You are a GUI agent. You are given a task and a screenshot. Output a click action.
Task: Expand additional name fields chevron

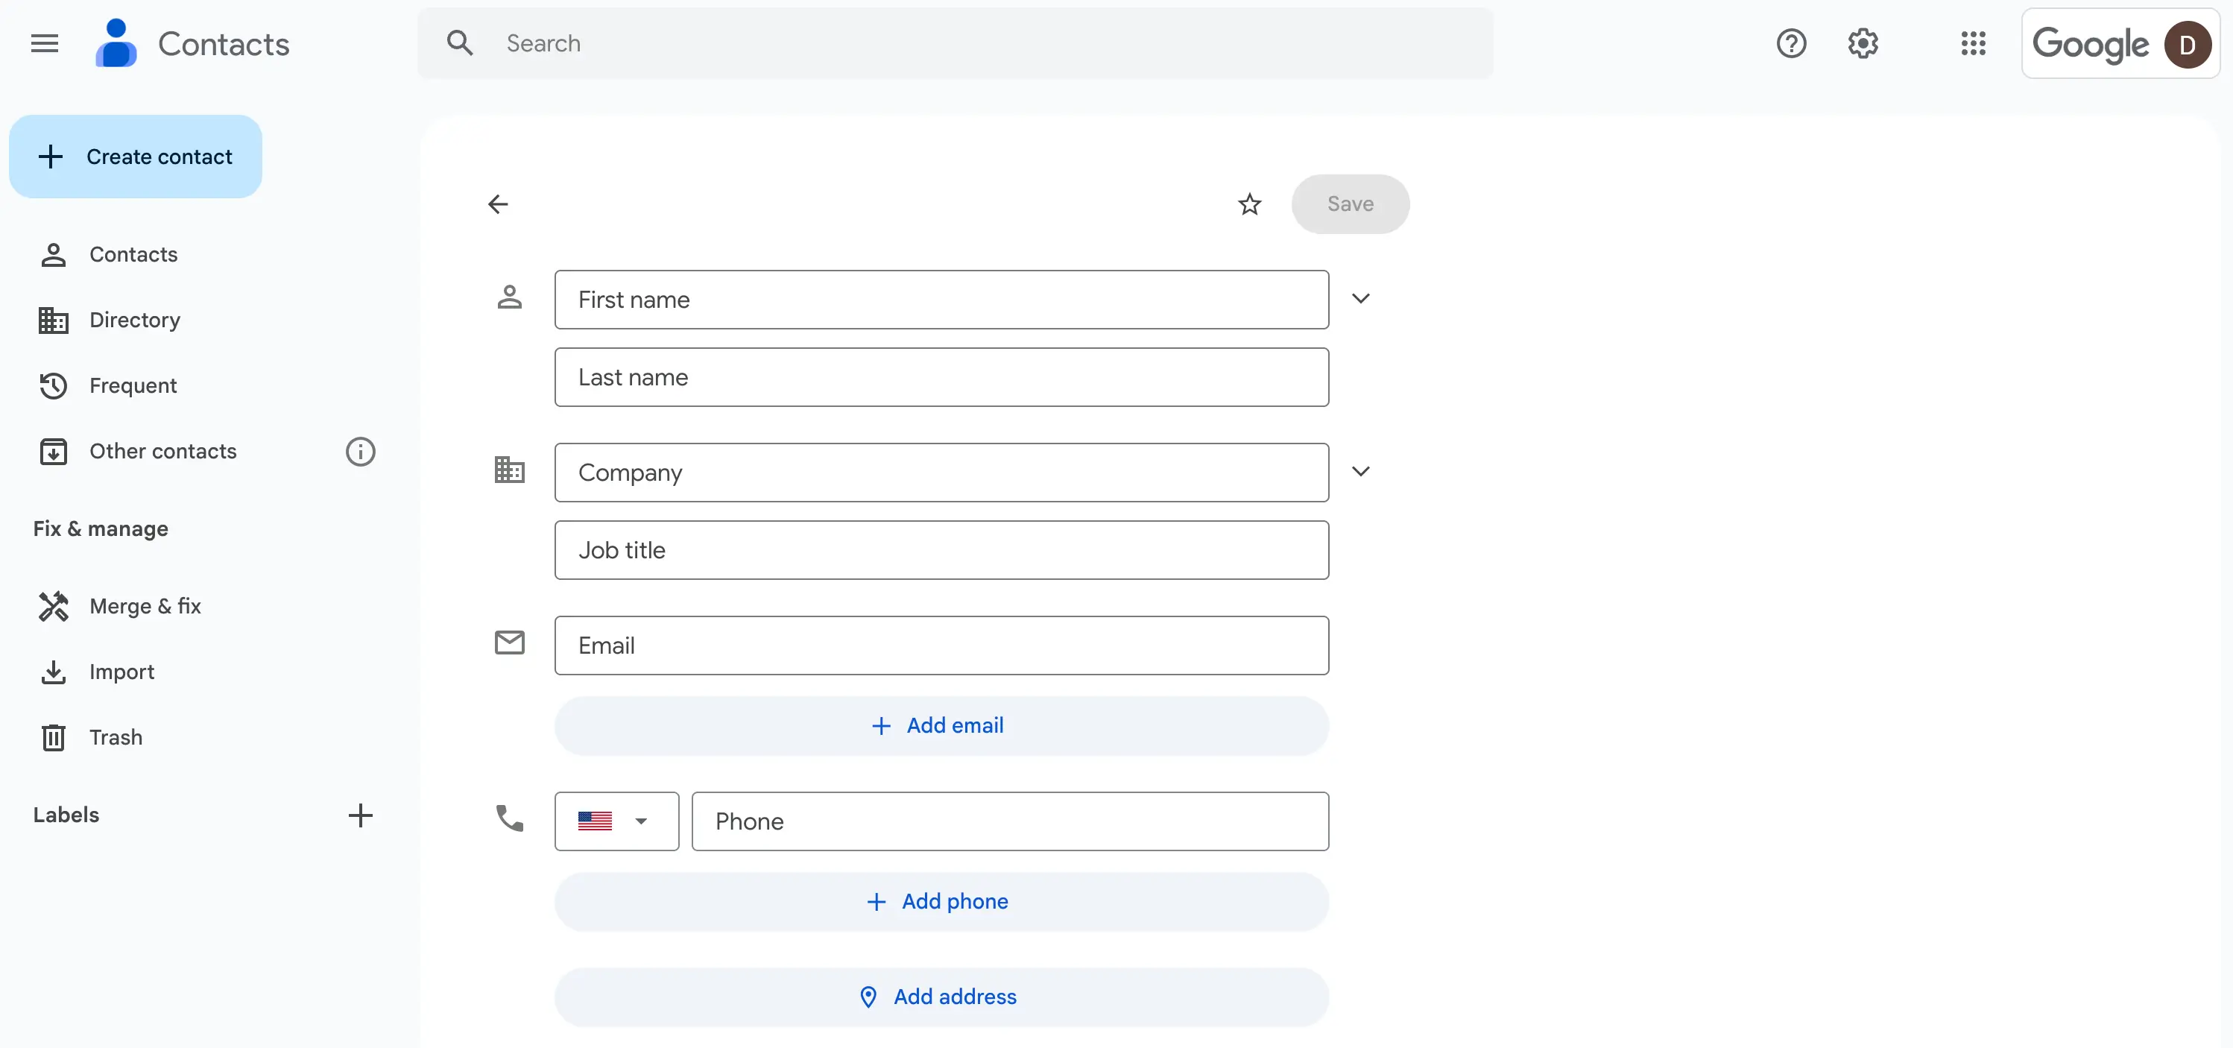tap(1361, 298)
